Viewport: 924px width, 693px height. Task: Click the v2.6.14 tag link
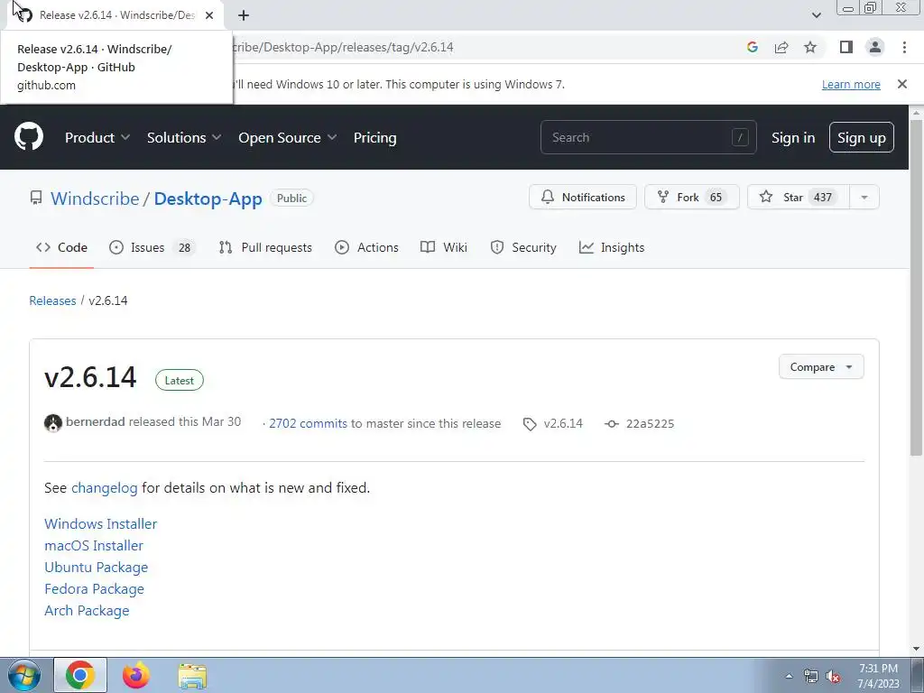(553, 423)
